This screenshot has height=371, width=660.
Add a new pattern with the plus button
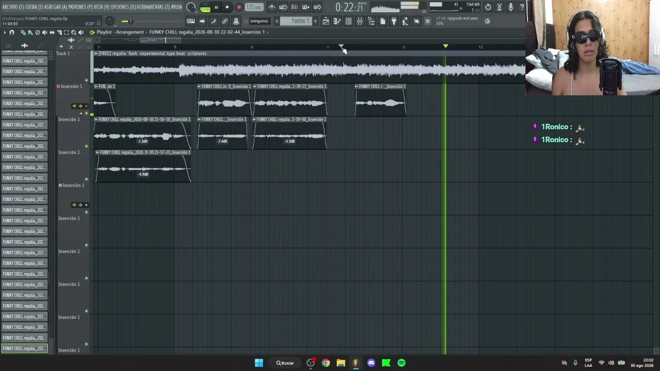click(316, 21)
